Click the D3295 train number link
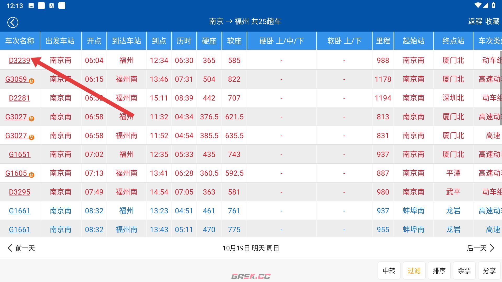This screenshot has height=282, width=502. (x=19, y=192)
